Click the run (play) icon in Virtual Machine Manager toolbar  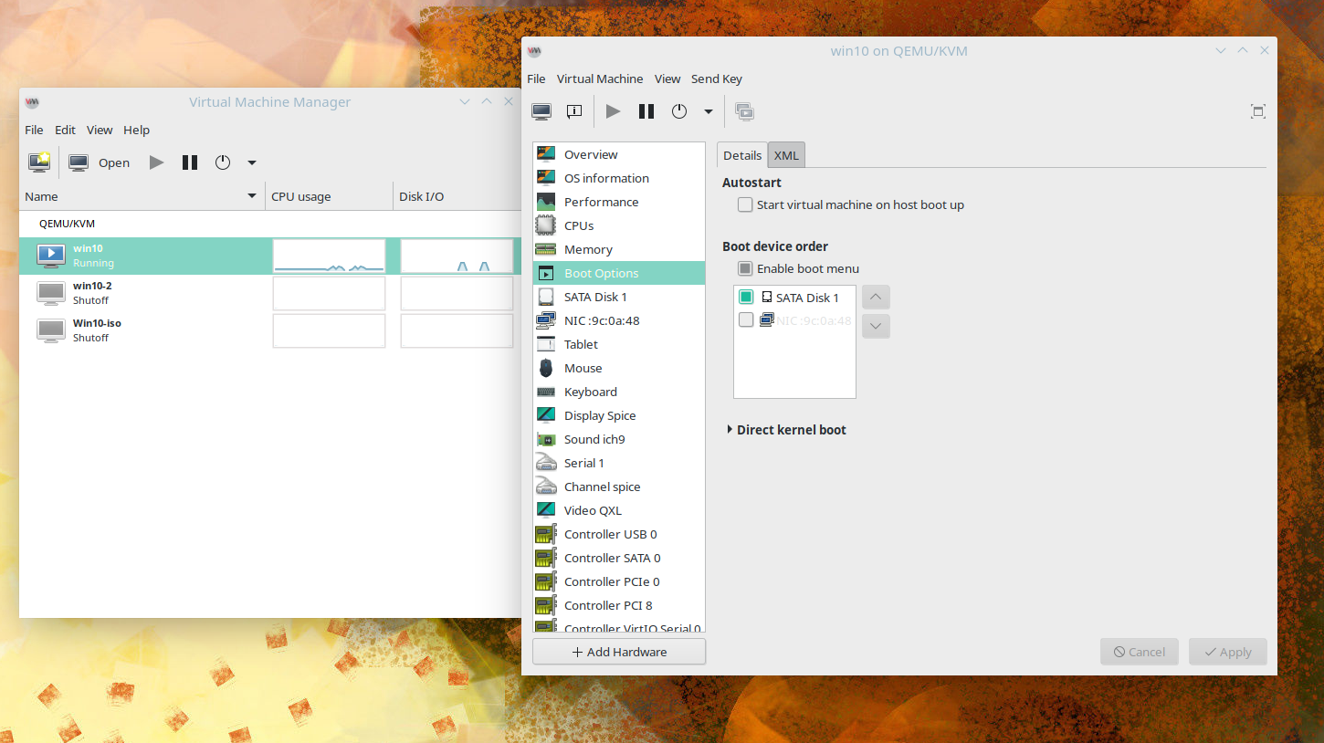pos(157,162)
